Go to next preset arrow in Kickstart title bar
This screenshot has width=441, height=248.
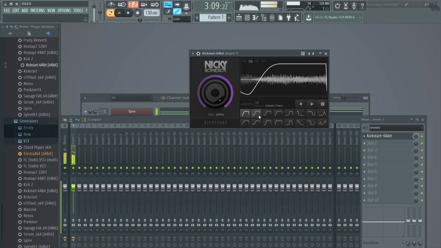click(313, 53)
